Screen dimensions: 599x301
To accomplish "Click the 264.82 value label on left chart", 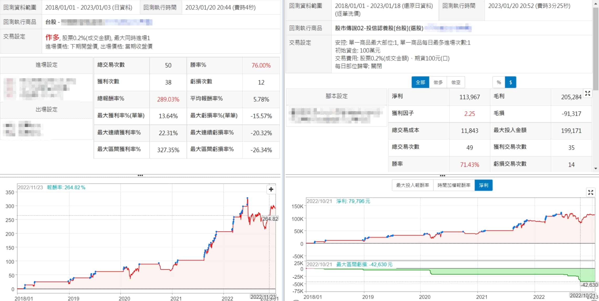I will pos(270,219).
